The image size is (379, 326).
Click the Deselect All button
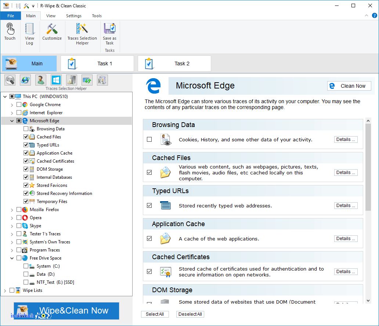coord(190,314)
